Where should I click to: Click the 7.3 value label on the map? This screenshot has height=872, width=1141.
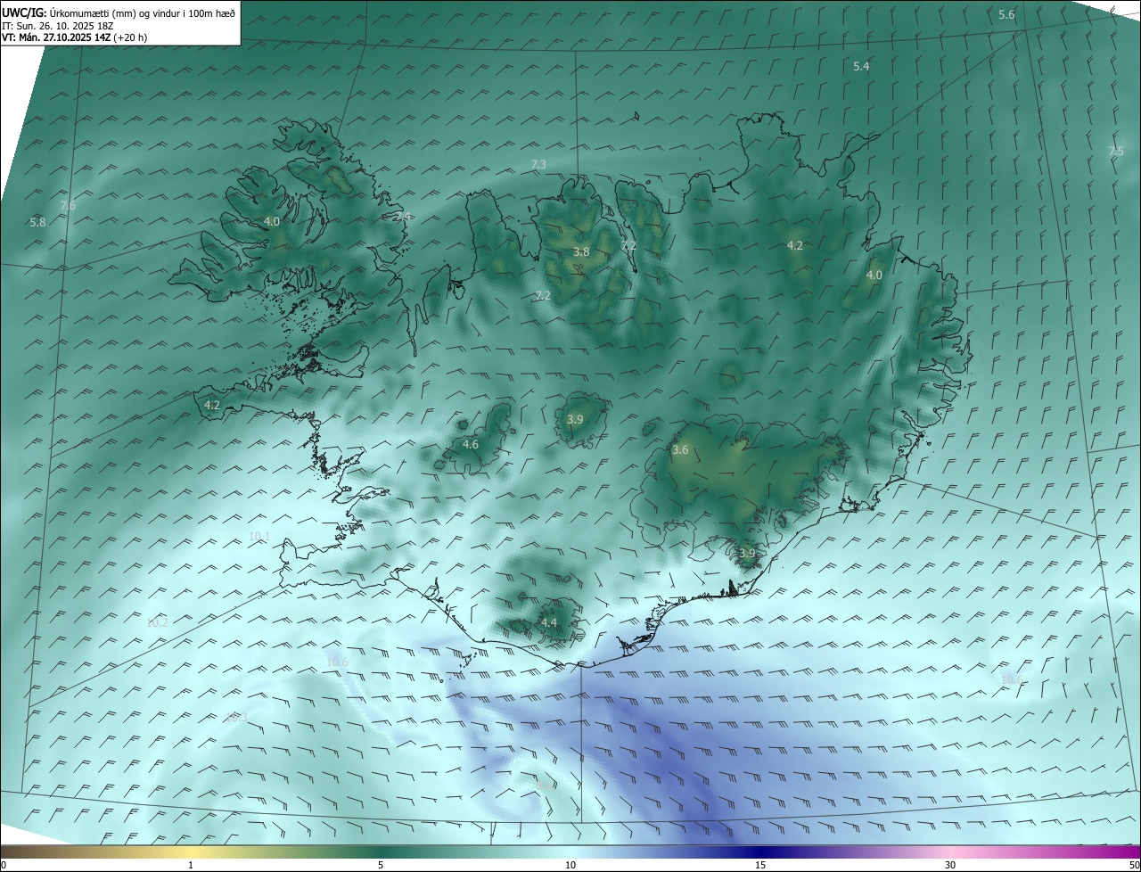pyautogui.click(x=538, y=164)
